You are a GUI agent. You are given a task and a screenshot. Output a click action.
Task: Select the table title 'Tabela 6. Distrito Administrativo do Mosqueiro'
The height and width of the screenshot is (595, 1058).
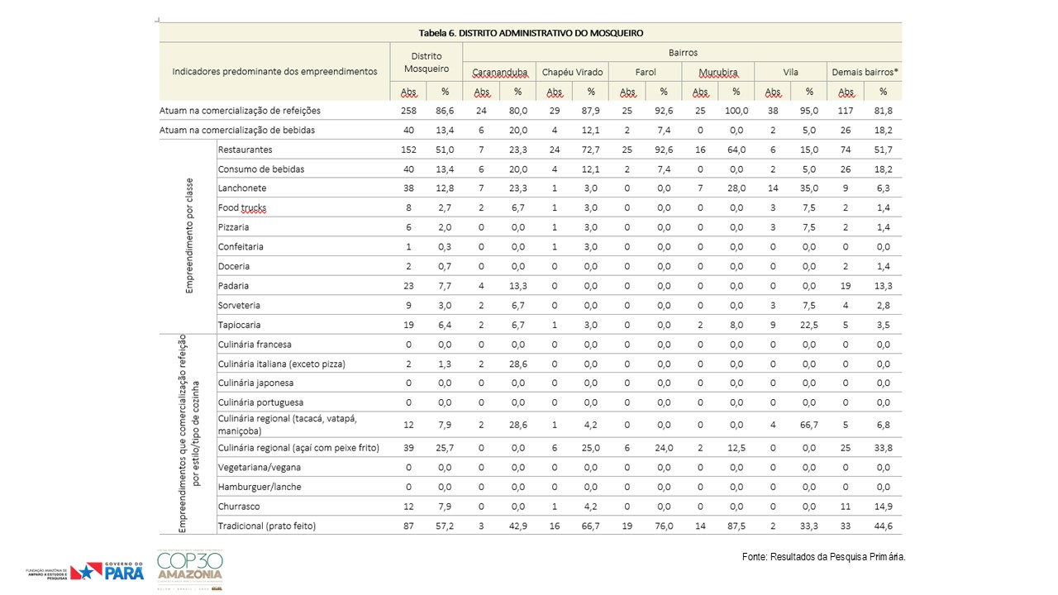coord(531,33)
